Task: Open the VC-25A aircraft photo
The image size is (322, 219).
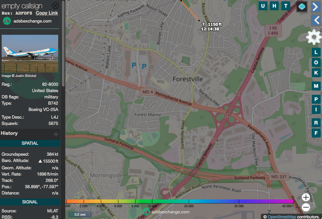Action: click(30, 54)
